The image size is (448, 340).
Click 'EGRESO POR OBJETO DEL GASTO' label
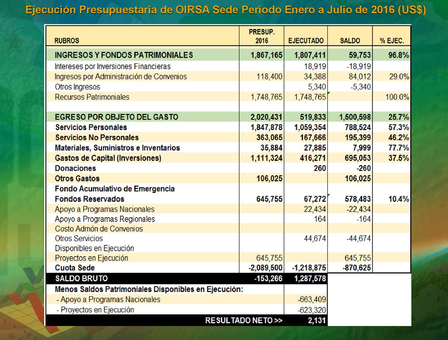[x=116, y=117]
